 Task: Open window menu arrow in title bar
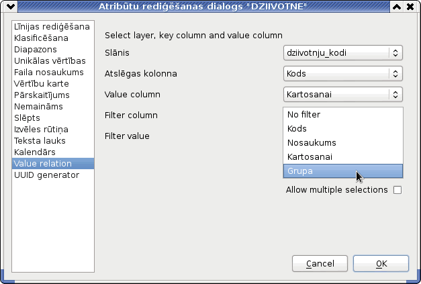click(x=11, y=6)
